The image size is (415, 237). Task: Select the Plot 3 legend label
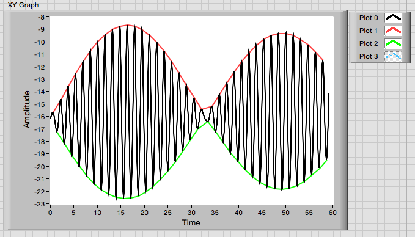point(369,56)
